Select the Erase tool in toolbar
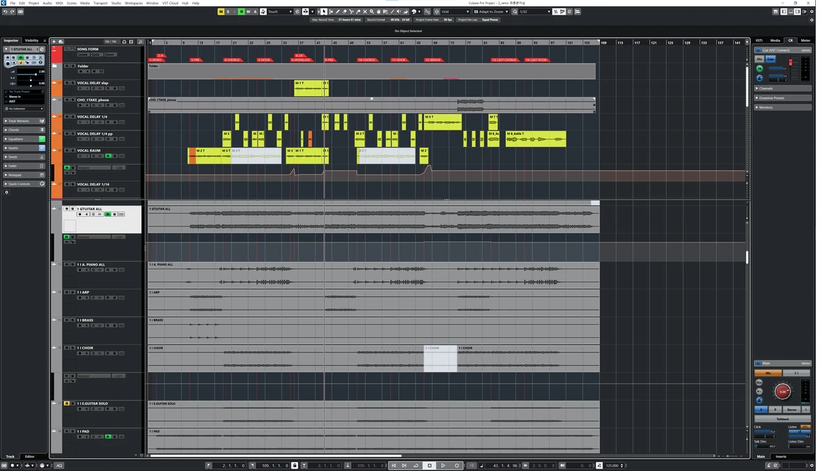The image size is (836, 471). [345, 12]
